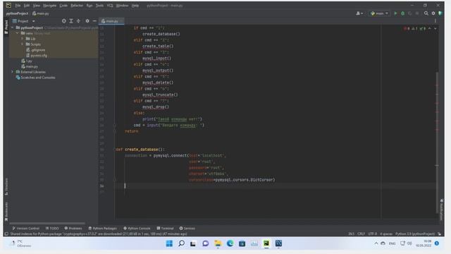Open editor tabs more-options kebab icon
The height and width of the screenshot is (254, 451).
435,21
